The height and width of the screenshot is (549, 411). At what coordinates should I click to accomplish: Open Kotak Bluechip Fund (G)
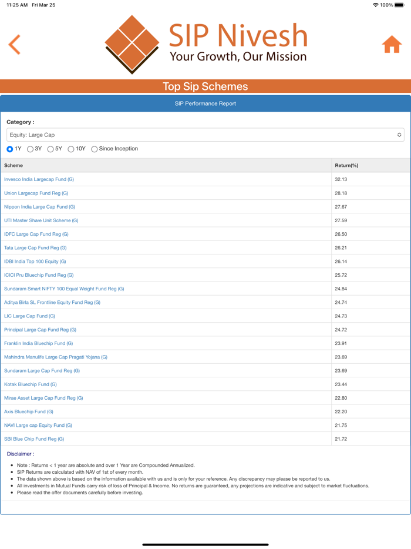(31, 384)
